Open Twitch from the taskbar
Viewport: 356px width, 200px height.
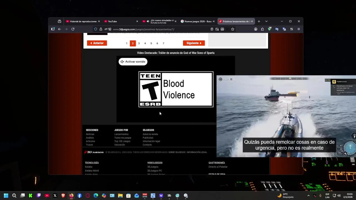pyautogui.click(x=39, y=196)
